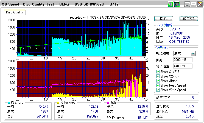Click Jitter maximum 32.0 %
Screen dimensions: 204x123
pos(144,111)
